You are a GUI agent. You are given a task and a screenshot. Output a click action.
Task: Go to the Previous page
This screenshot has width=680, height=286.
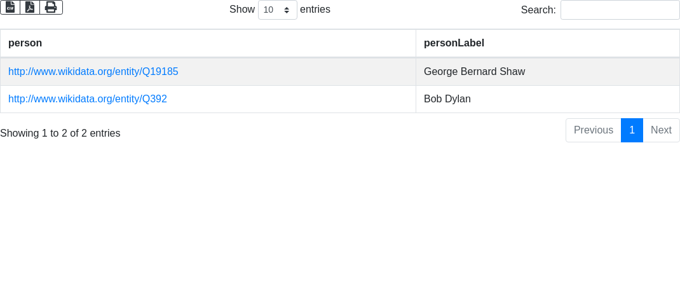click(x=593, y=130)
